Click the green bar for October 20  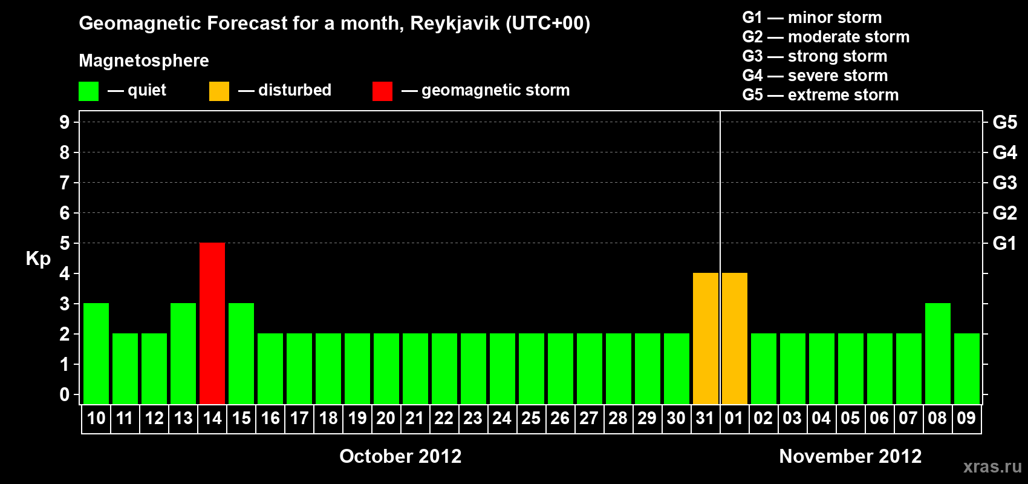point(386,368)
